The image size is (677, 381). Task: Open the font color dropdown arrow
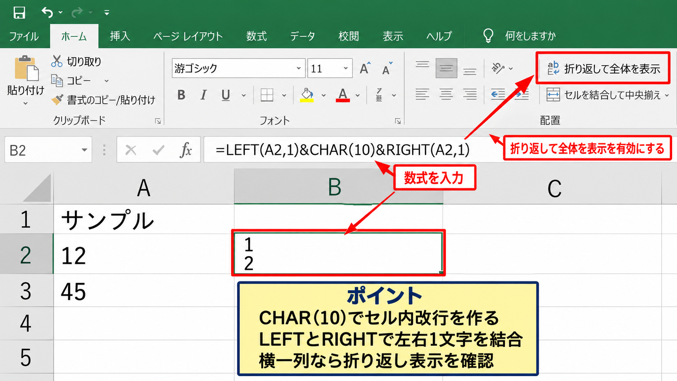pos(358,96)
